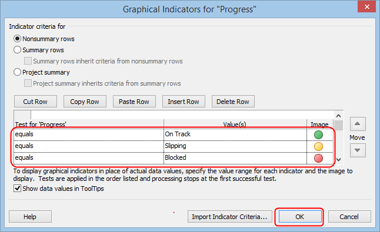Viewport: 380px width, 232px height.
Task: Open Import Indicator Criteria dialog
Action: point(230,217)
